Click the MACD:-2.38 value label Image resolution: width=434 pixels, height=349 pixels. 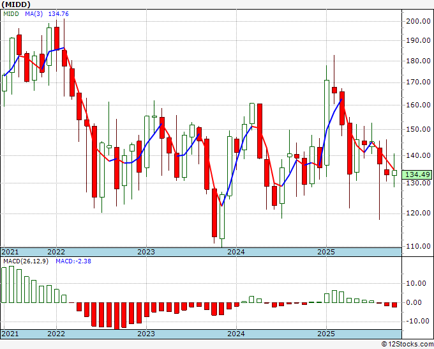[73, 261]
